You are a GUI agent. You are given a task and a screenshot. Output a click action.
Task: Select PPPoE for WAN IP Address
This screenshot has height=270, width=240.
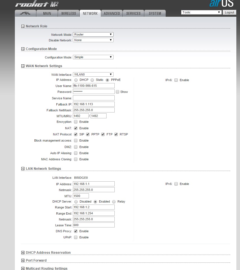107,80
